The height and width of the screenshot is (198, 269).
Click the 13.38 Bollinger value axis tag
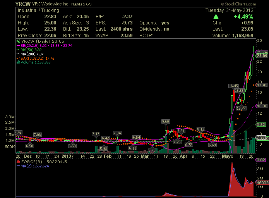pyautogui.click(x=262, y=106)
